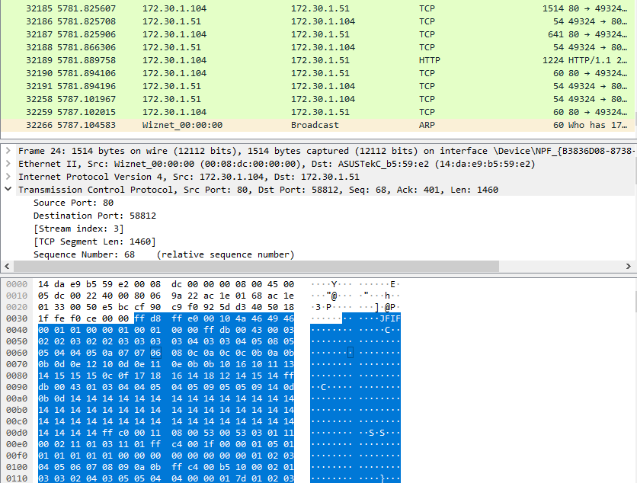Expand the Frame 24 details row

click(x=8, y=151)
